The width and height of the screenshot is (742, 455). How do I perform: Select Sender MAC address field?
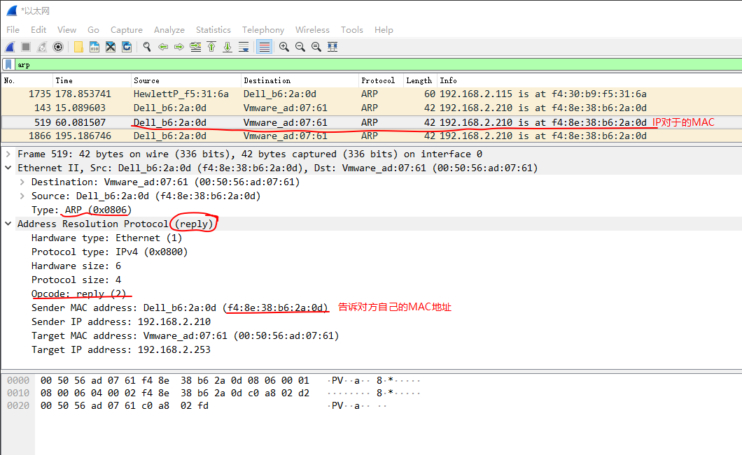coord(179,308)
